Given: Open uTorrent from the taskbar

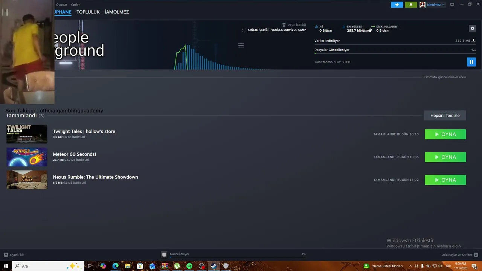Looking at the screenshot, I should 177,266.
